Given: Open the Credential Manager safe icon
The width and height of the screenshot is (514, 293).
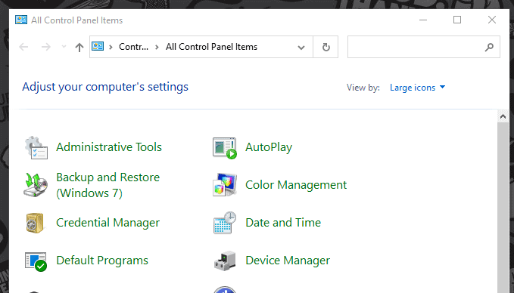Looking at the screenshot, I should point(35,223).
